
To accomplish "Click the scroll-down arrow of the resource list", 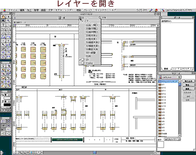I will tap(180, 135).
